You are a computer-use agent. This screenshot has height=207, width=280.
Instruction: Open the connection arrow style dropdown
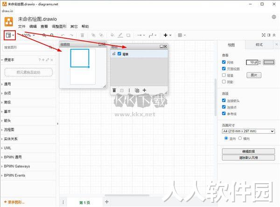point(141,35)
